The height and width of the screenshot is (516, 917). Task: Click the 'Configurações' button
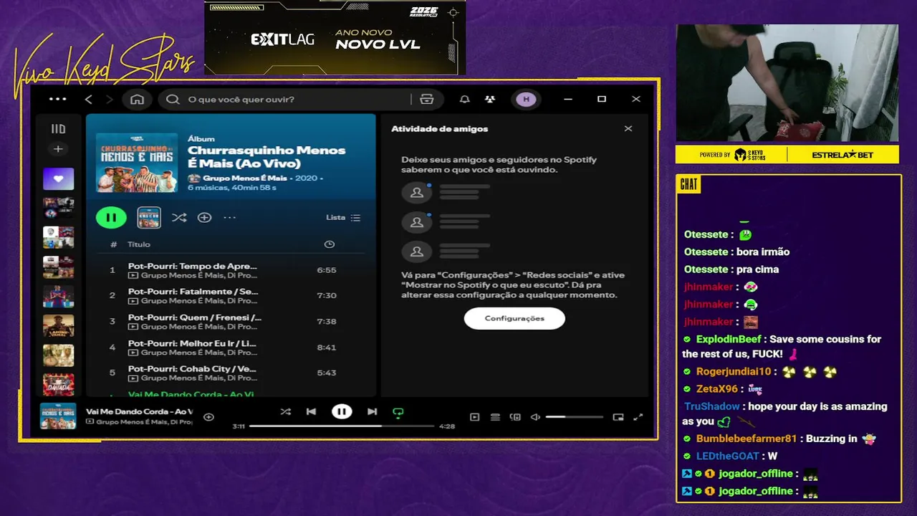point(514,318)
